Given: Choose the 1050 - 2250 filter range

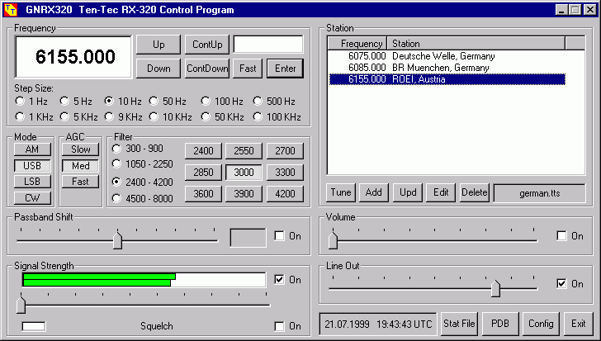Looking at the screenshot, I should 143,164.
